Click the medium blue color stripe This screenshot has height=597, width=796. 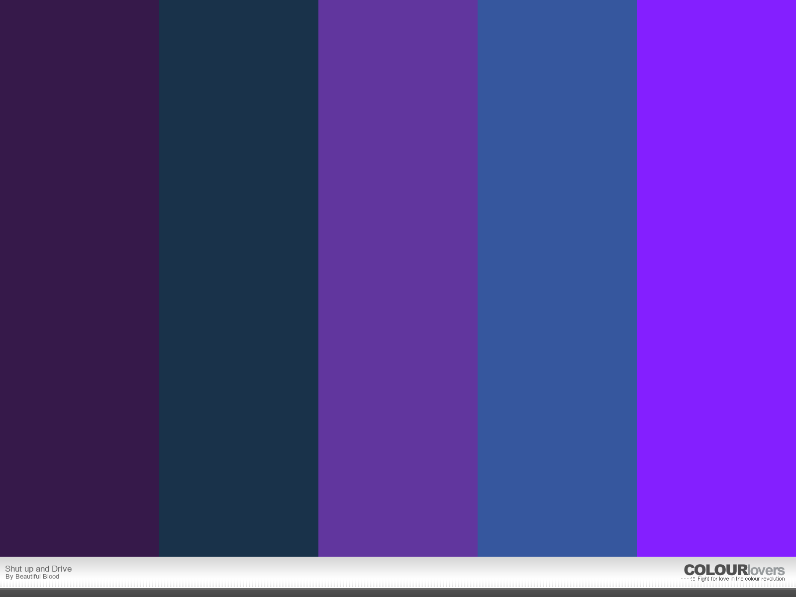pyautogui.click(x=557, y=278)
